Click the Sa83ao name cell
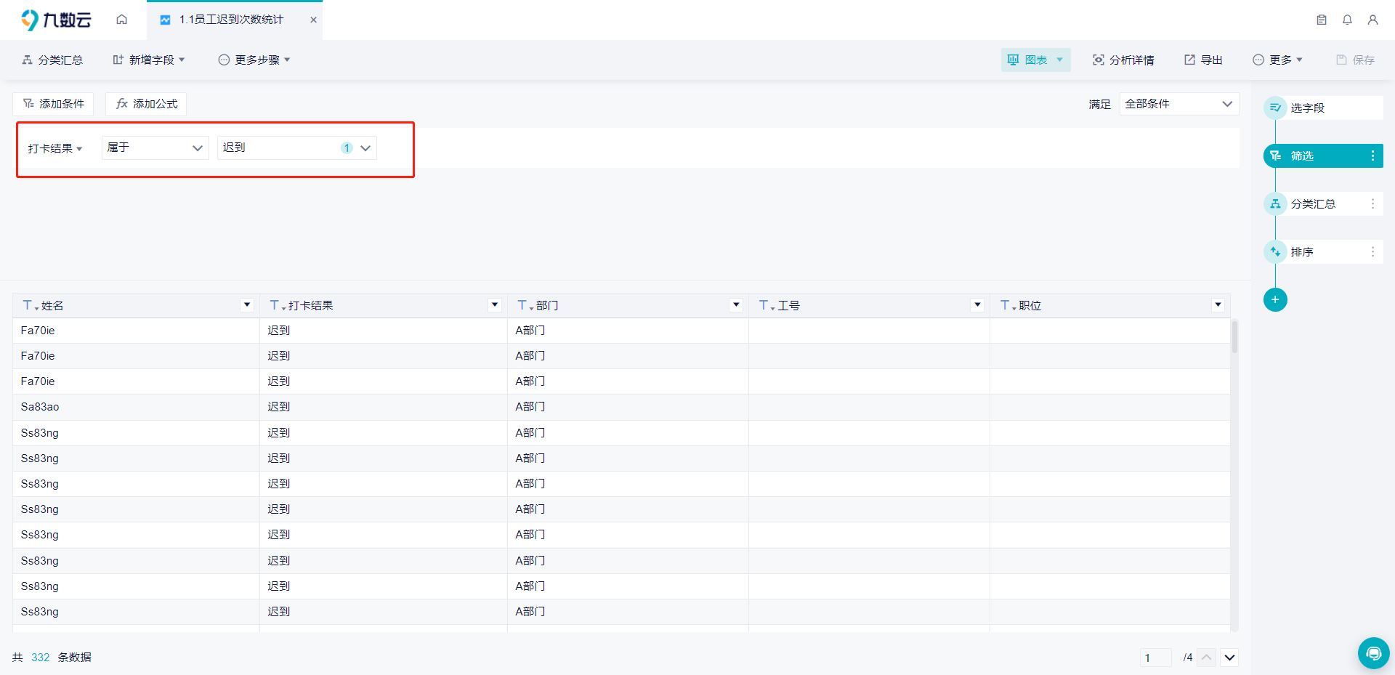The image size is (1395, 675). [x=136, y=407]
